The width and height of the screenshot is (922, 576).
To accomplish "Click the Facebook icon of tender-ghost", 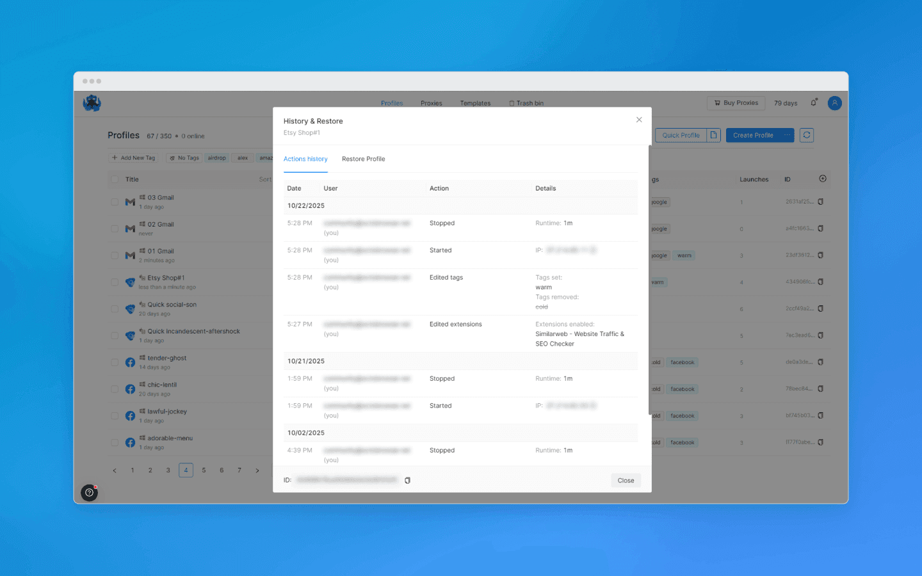I will click(130, 362).
